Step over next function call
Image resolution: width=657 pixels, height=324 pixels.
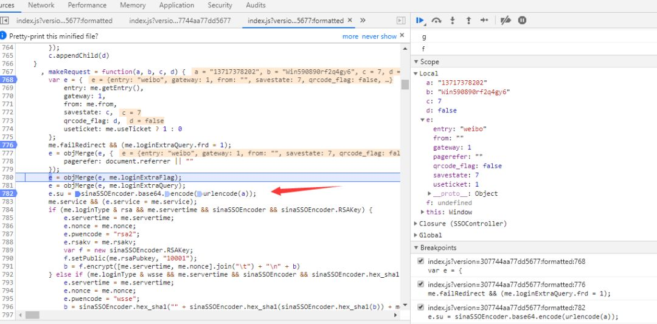[x=436, y=20]
